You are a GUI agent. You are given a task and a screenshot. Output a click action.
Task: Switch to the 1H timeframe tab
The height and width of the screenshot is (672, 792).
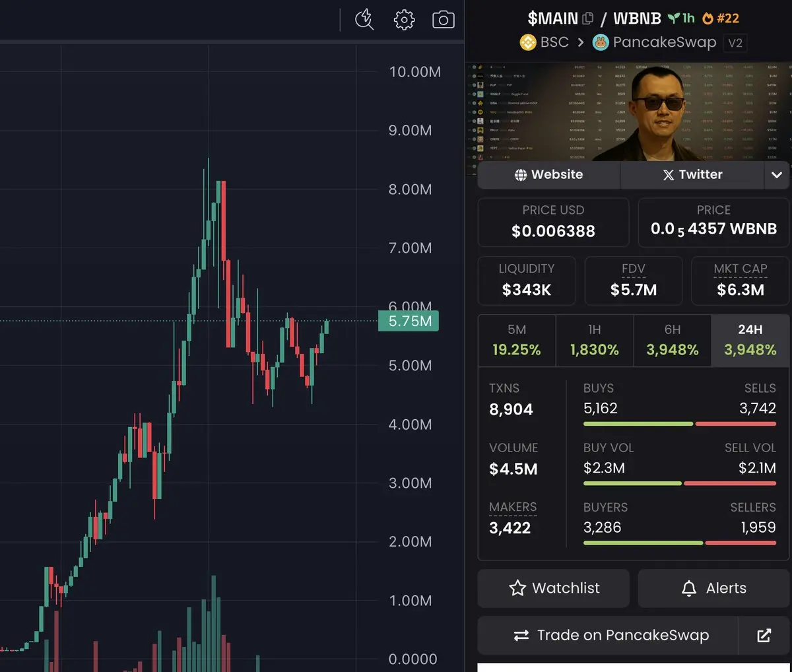click(595, 341)
